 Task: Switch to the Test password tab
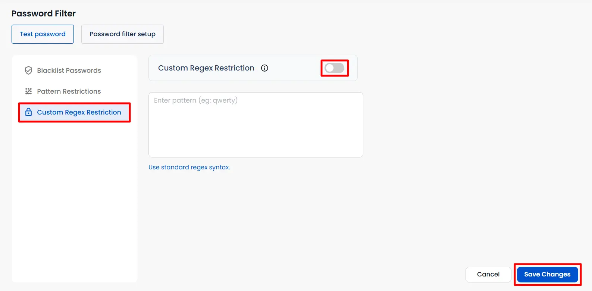coord(43,34)
